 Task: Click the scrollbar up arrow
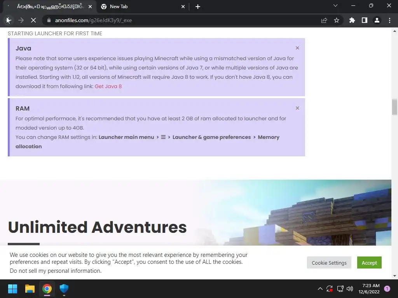[x=395, y=31]
